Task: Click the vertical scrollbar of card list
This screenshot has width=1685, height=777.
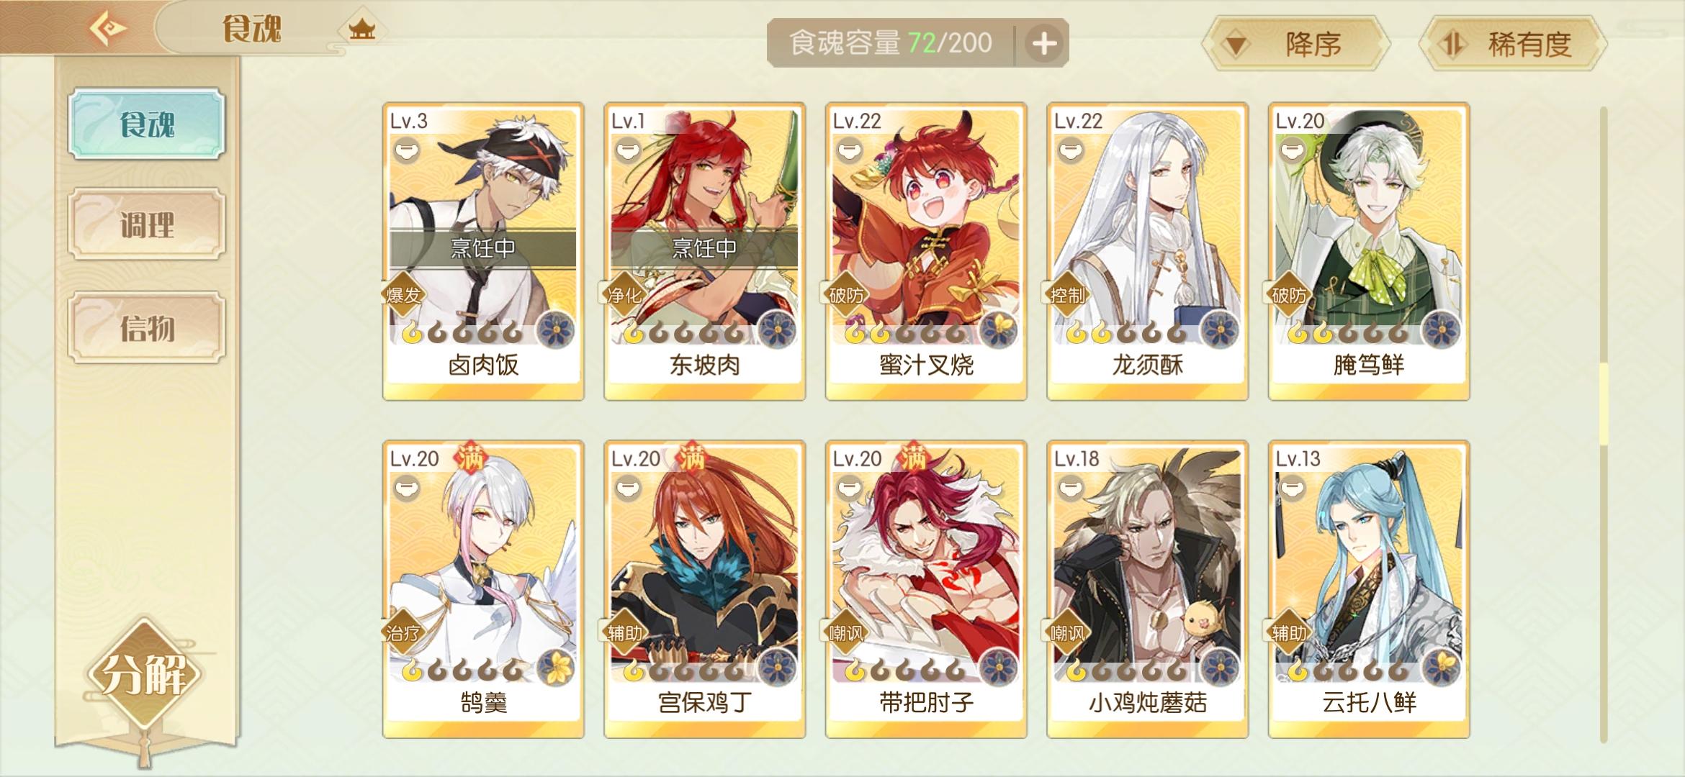Action: [1604, 424]
